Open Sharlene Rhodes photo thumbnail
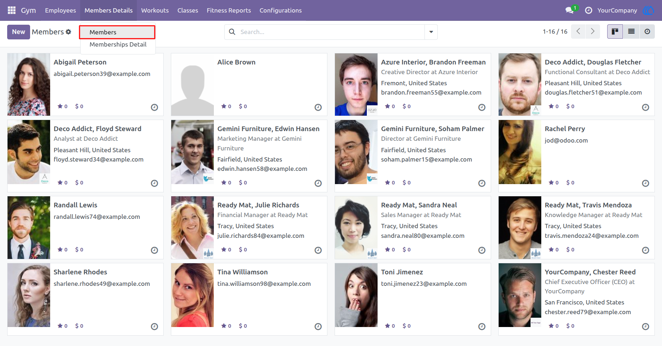 [29, 295]
